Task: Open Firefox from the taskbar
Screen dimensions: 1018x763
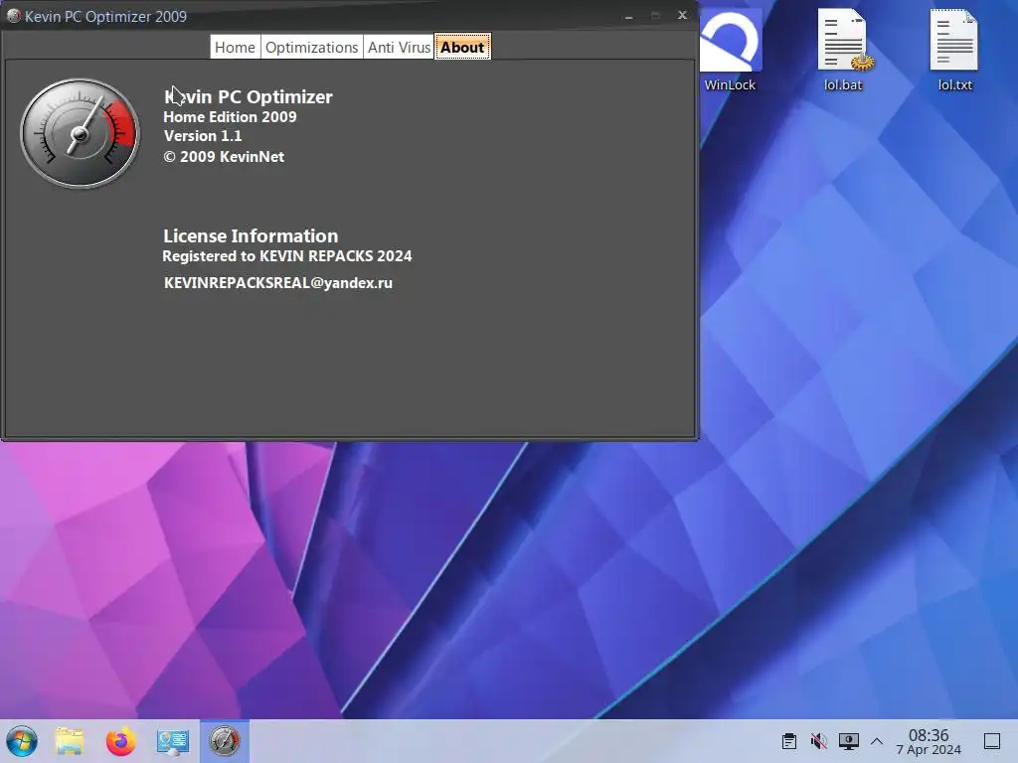Action: [120, 741]
